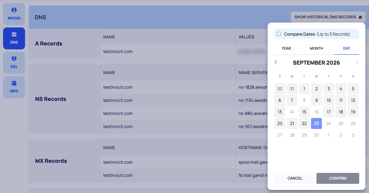Select September 11 date
The width and height of the screenshot is (369, 193).
[341, 100]
